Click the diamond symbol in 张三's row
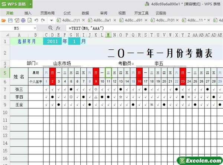 tap(96, 89)
